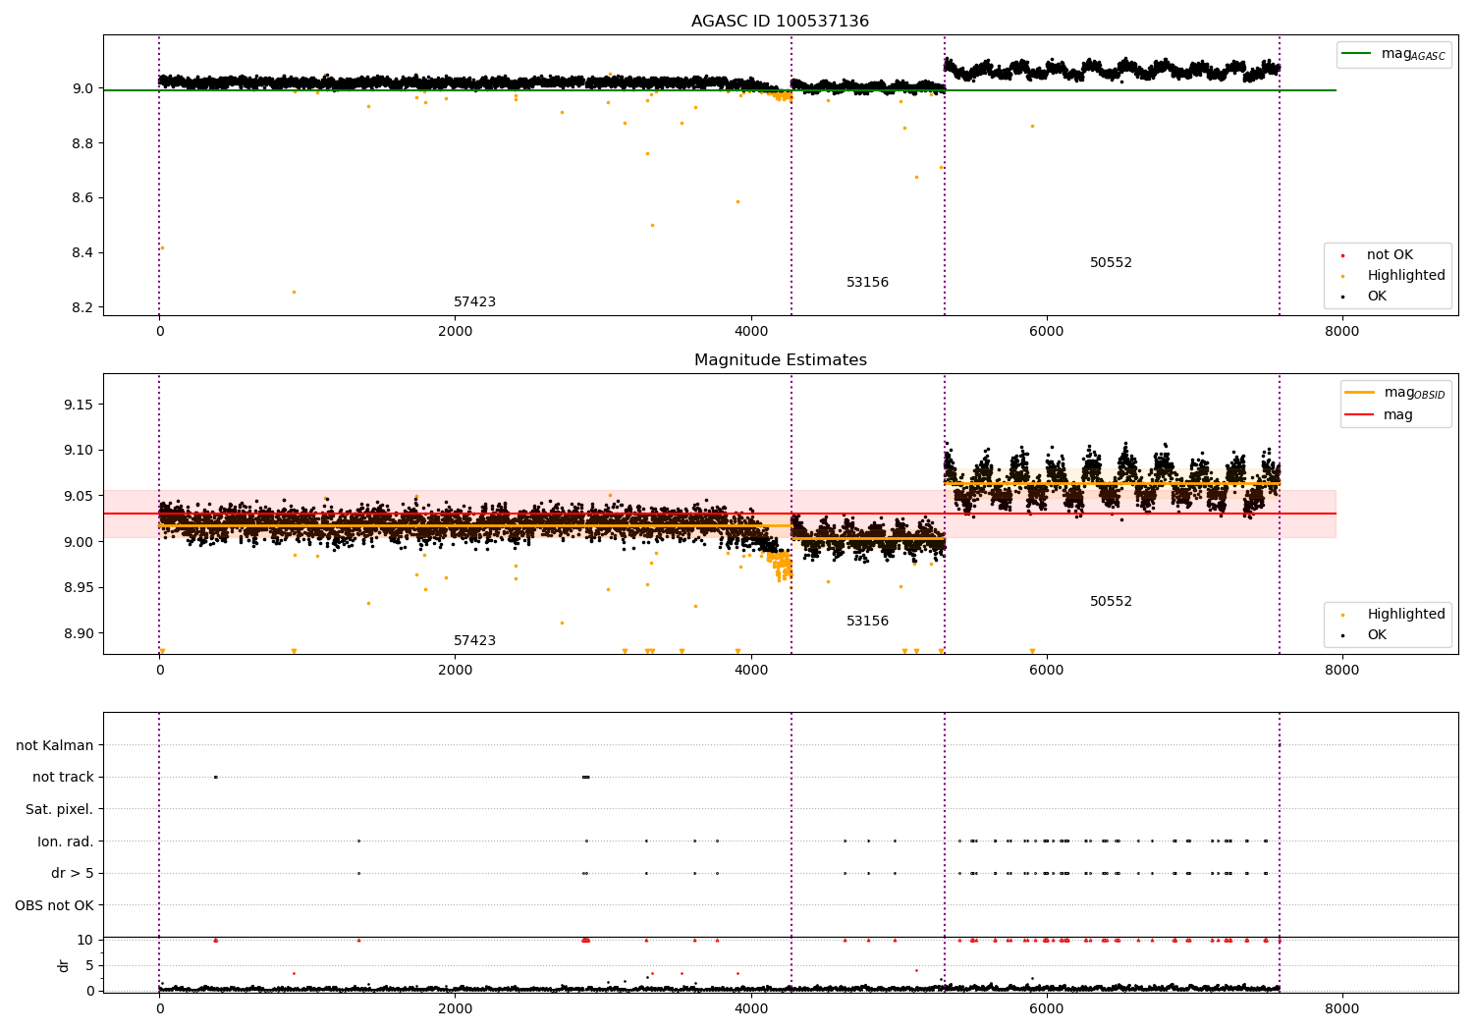This screenshot has height=1031, width=1473.
Task: Click obsid label 53156 in AGASC ID plot
Action: (867, 283)
